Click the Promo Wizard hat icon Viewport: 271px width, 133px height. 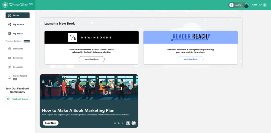click(10, 77)
